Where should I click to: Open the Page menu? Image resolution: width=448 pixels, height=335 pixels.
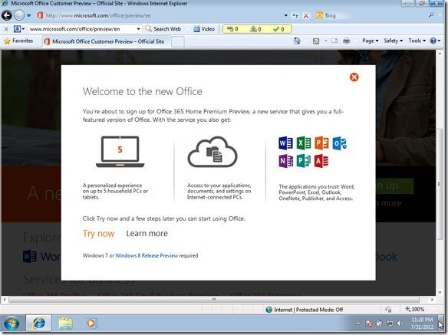[370, 41]
